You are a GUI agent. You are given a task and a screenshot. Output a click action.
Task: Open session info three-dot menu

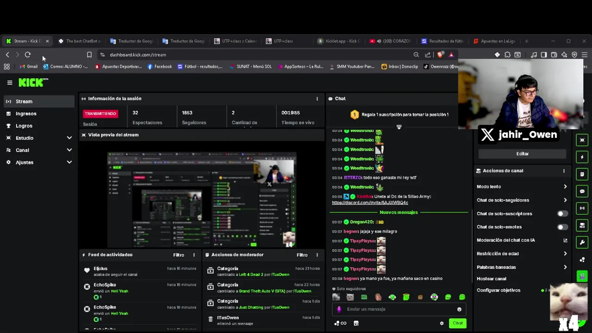tap(317, 99)
